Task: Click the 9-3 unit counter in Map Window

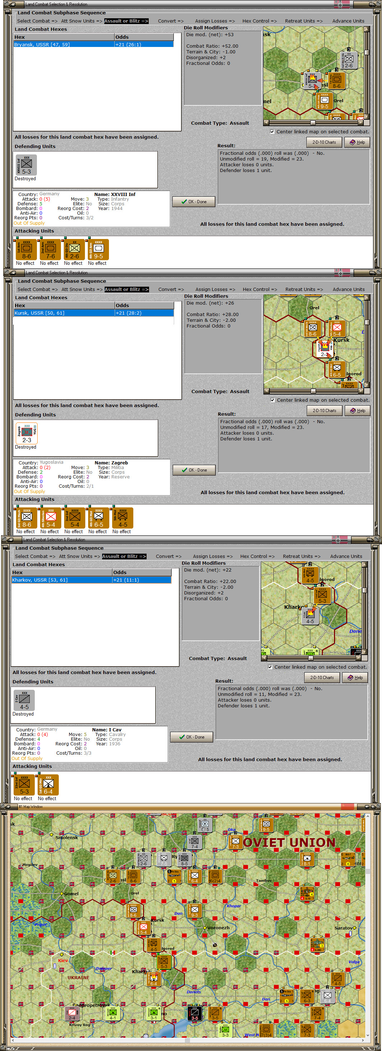Action: pyautogui.click(x=195, y=910)
